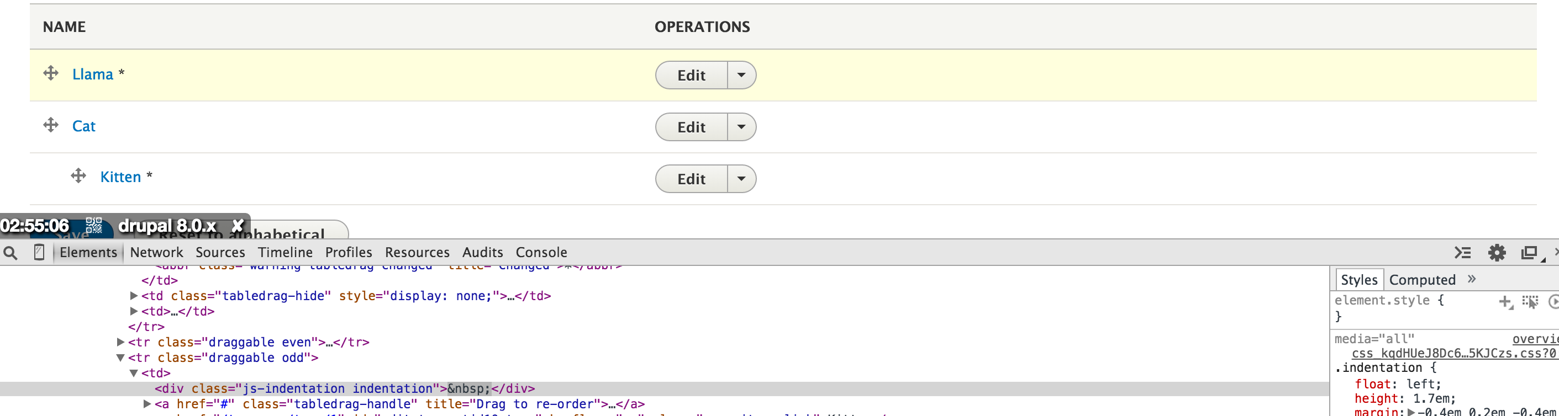The image size is (1559, 416).
Task: Switch to the Elements tab
Action: [88, 252]
